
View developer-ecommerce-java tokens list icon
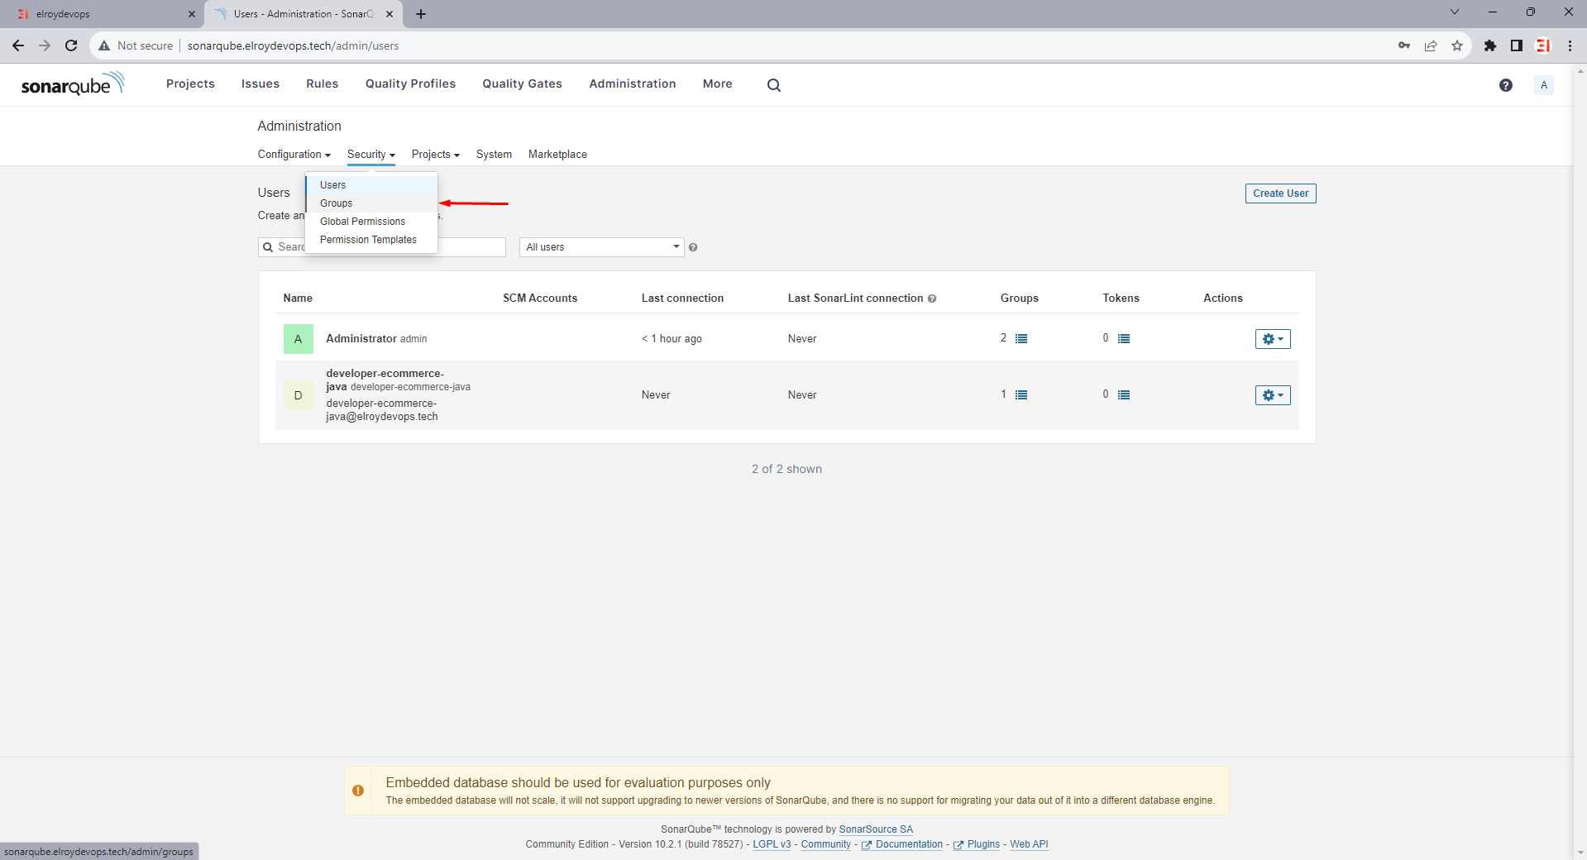coord(1124,394)
